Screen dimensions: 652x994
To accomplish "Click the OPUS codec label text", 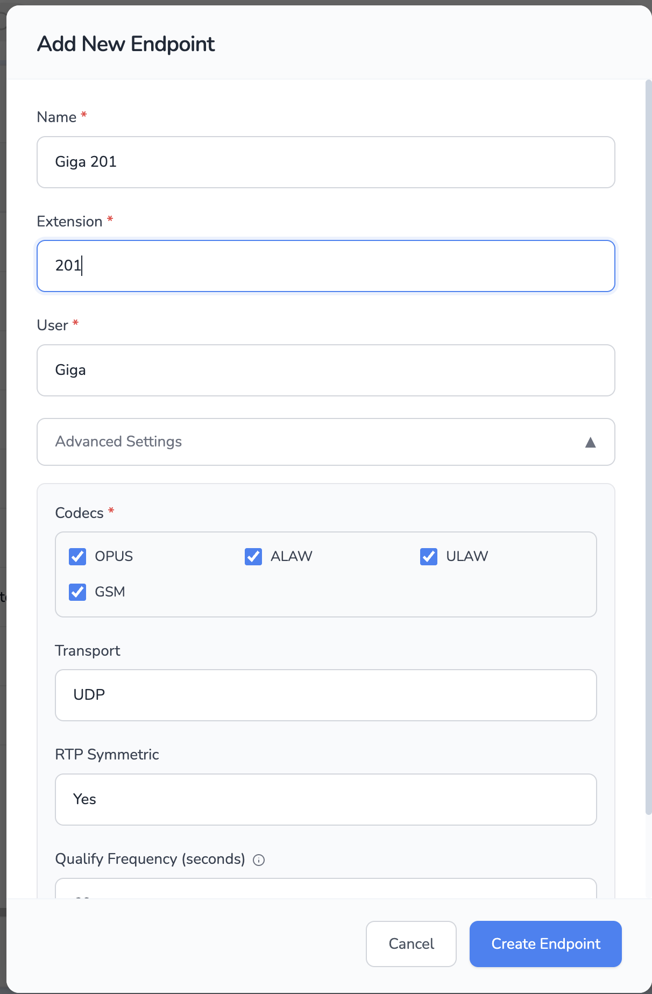I will (x=114, y=556).
